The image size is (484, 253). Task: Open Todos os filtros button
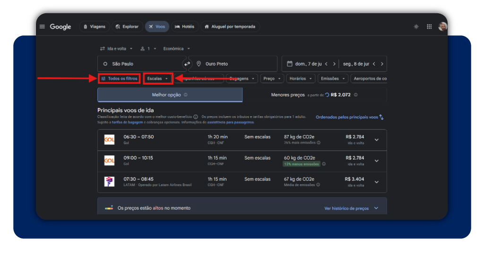[120, 78]
